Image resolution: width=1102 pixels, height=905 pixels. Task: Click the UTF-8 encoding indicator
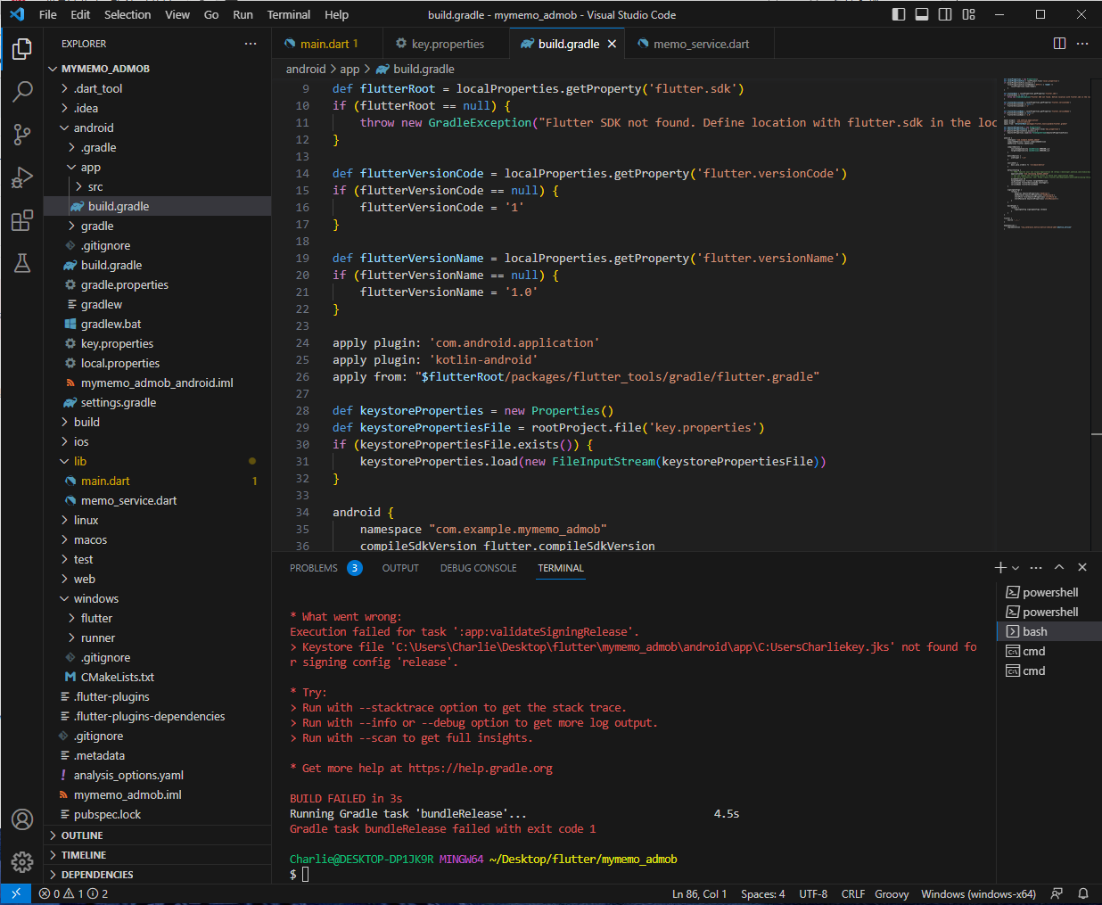pyautogui.click(x=813, y=893)
